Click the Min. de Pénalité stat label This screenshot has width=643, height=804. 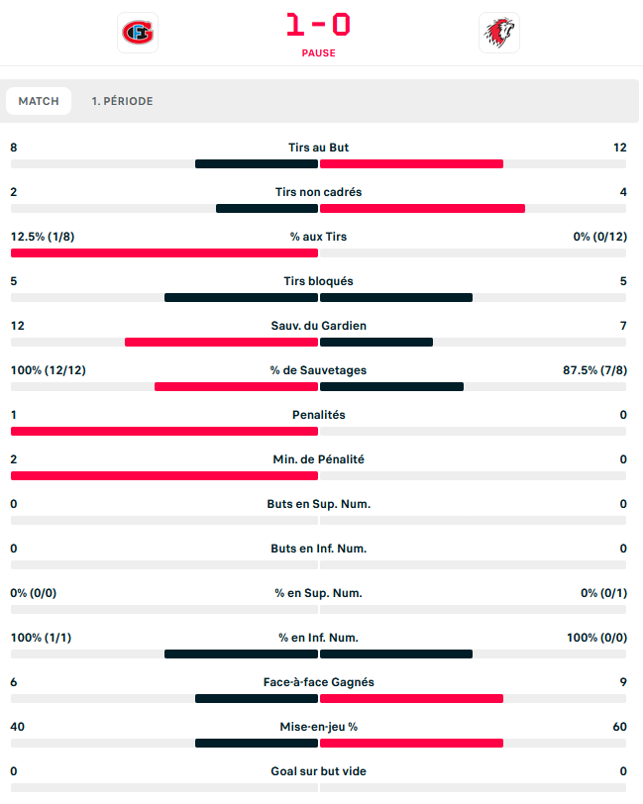318,459
